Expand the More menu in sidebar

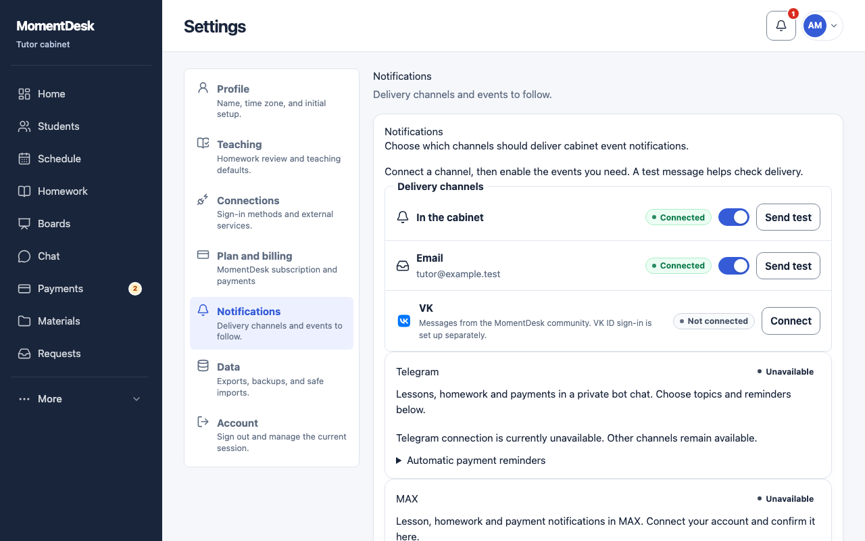(81, 399)
